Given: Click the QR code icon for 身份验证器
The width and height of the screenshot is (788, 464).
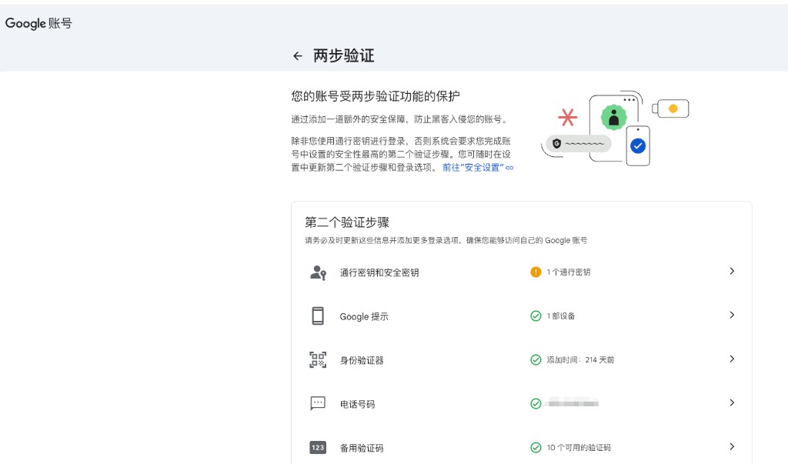Looking at the screenshot, I should coord(318,360).
